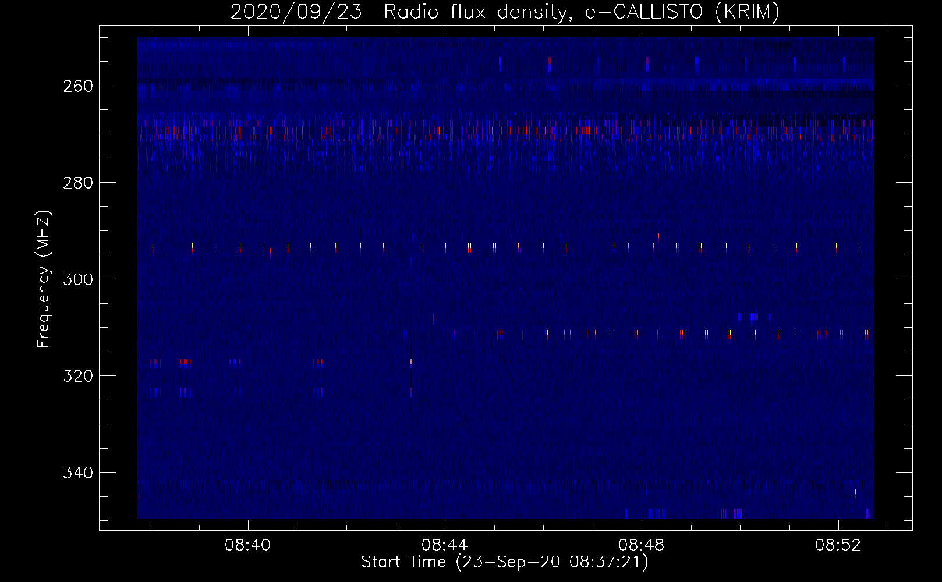Click the 'Frequency (MHZ)' y-axis label
Screen dimensions: 942x582
tap(44, 279)
